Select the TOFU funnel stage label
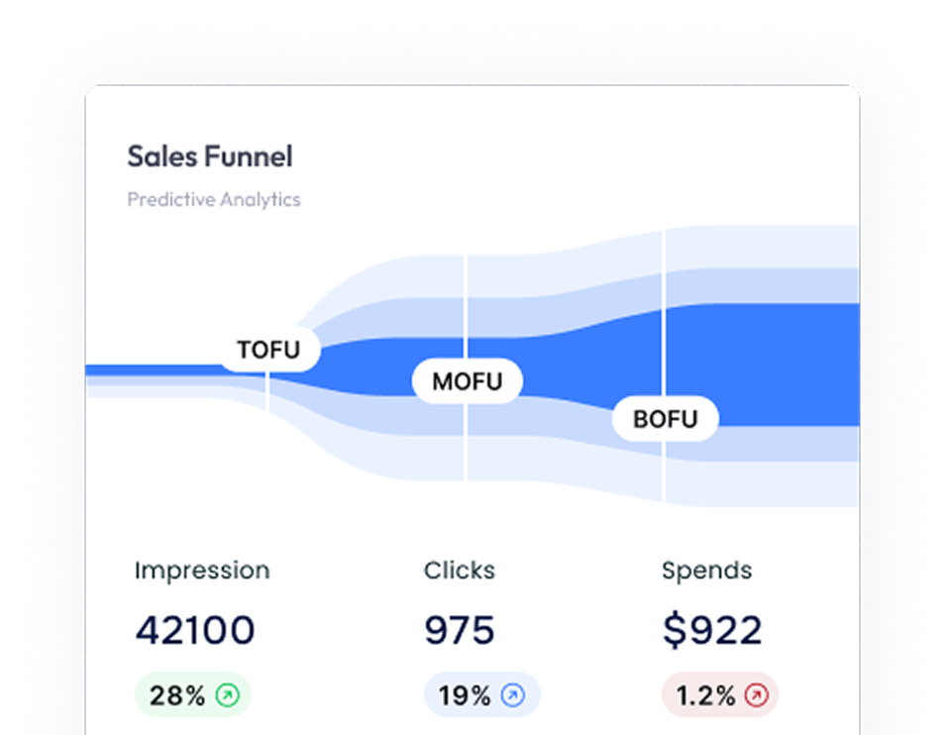Image resolution: width=951 pixels, height=735 pixels. tap(268, 350)
